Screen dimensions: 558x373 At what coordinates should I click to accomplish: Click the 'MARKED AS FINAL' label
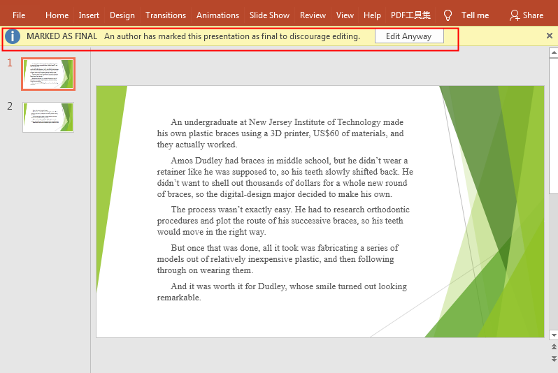click(62, 36)
